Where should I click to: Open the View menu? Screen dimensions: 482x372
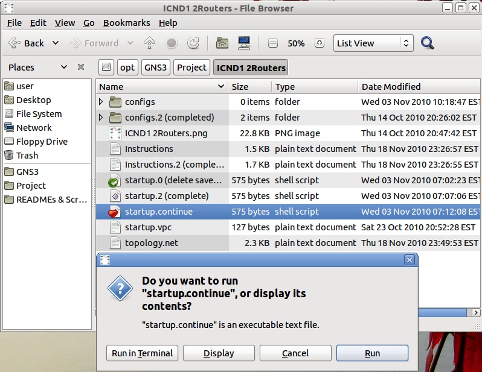click(x=65, y=23)
